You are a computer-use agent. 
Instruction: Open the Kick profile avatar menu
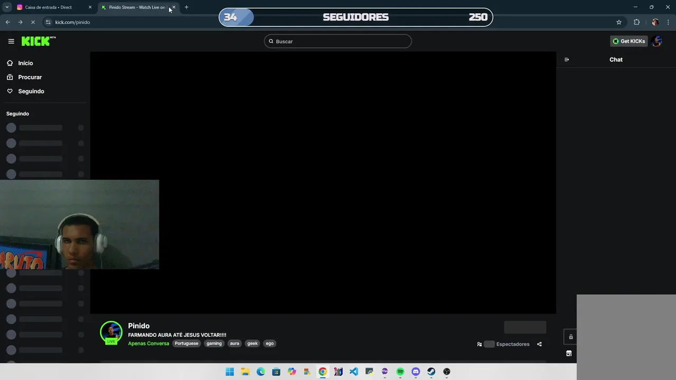(x=657, y=41)
